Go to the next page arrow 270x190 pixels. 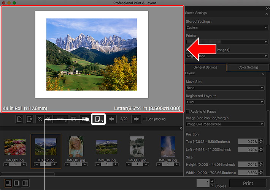point(136,119)
